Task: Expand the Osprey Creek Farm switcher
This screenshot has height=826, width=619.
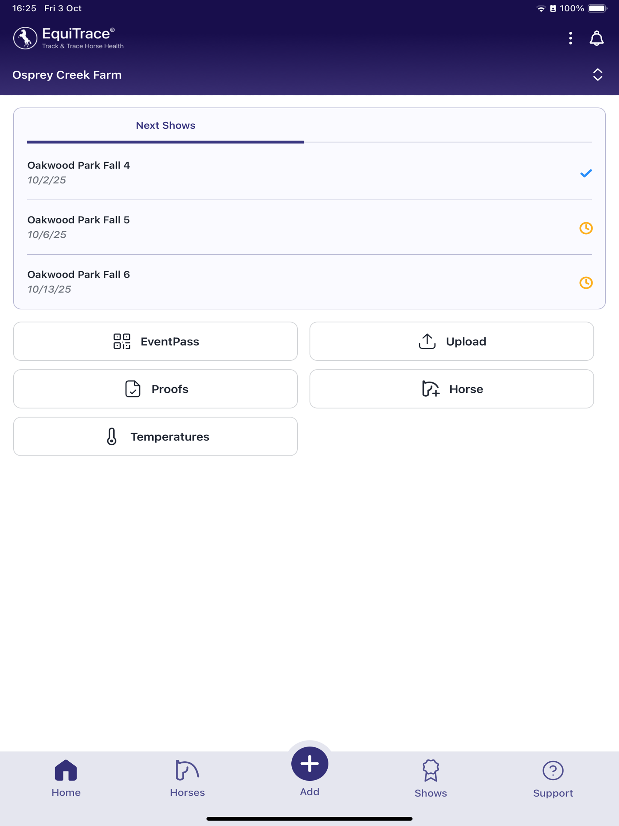Action: [x=597, y=75]
